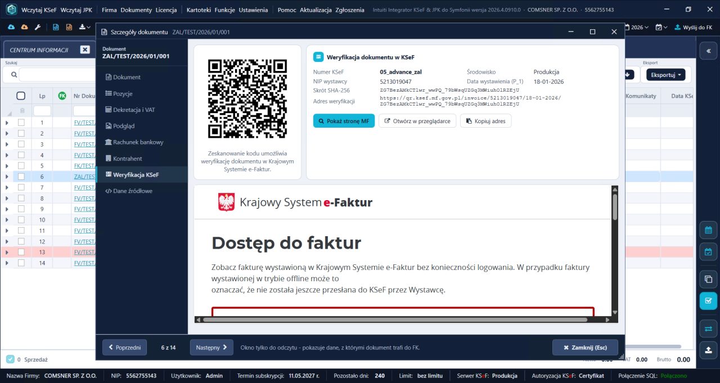Open the Ustawienia menu
720x383 pixels.
pos(253,10)
